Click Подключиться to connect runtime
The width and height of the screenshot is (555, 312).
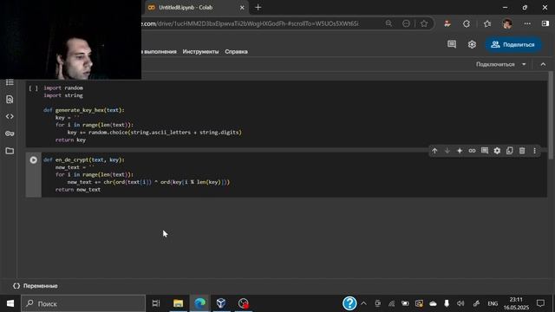click(x=495, y=64)
